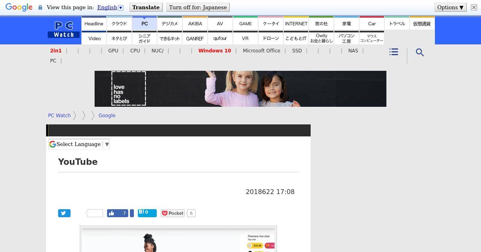The height and width of the screenshot is (252, 481).
Task: Open the ケータイ tab
Action: (x=271, y=24)
